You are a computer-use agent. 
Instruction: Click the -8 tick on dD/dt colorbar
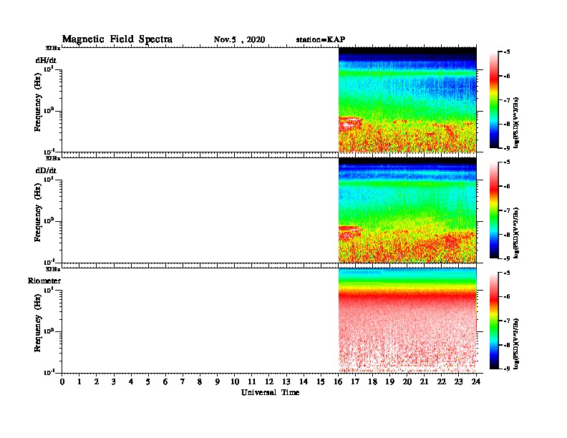coord(507,235)
